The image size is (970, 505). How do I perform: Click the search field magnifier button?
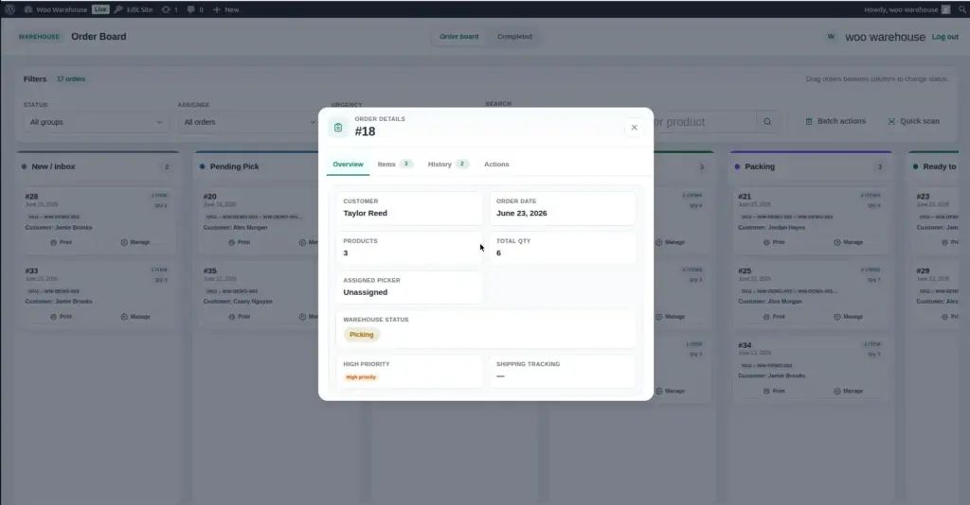coord(767,122)
